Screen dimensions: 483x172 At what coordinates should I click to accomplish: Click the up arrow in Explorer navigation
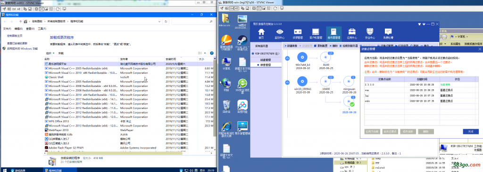click(20, 22)
